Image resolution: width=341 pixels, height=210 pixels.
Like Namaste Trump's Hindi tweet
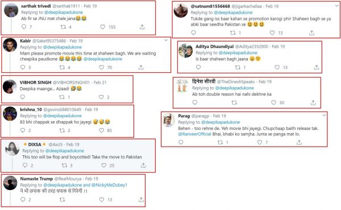pos(102,199)
